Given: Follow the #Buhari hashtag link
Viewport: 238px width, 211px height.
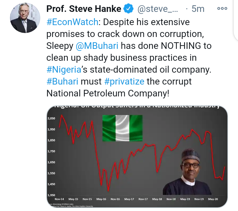Looking at the screenshot, I should coord(62,82).
